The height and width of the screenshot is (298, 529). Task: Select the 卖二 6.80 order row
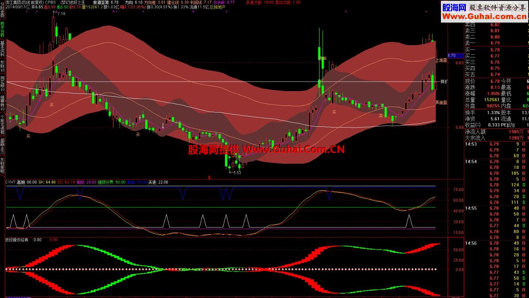pos(496,37)
